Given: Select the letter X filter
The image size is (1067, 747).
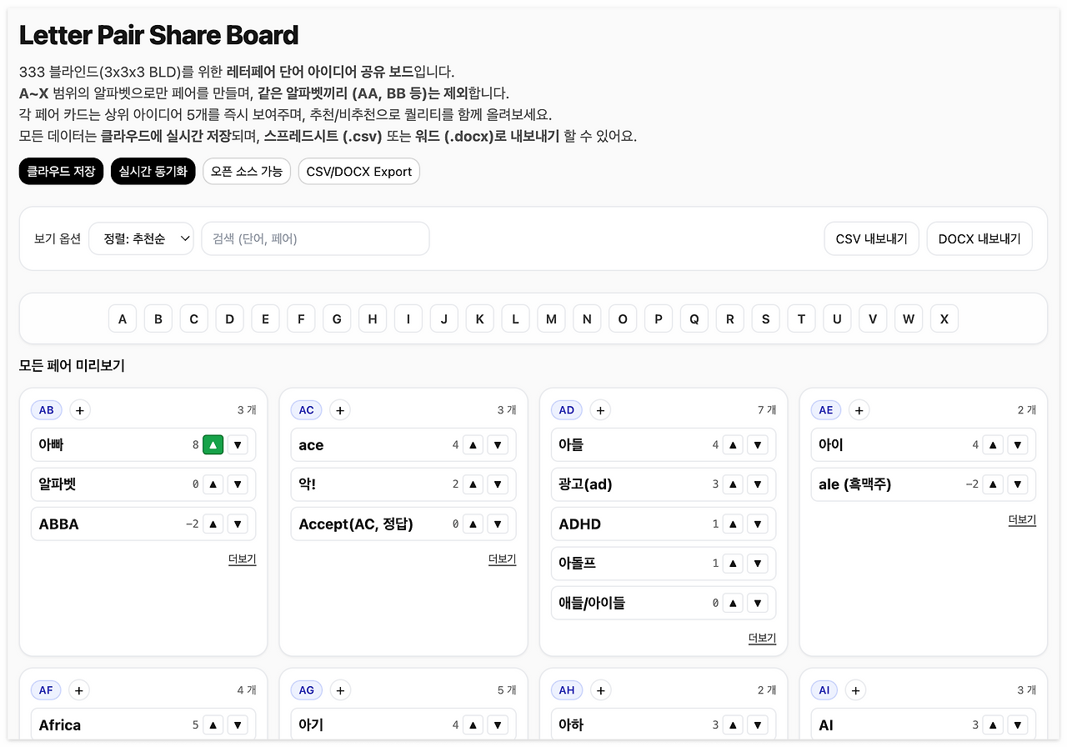Looking at the screenshot, I should click(944, 318).
